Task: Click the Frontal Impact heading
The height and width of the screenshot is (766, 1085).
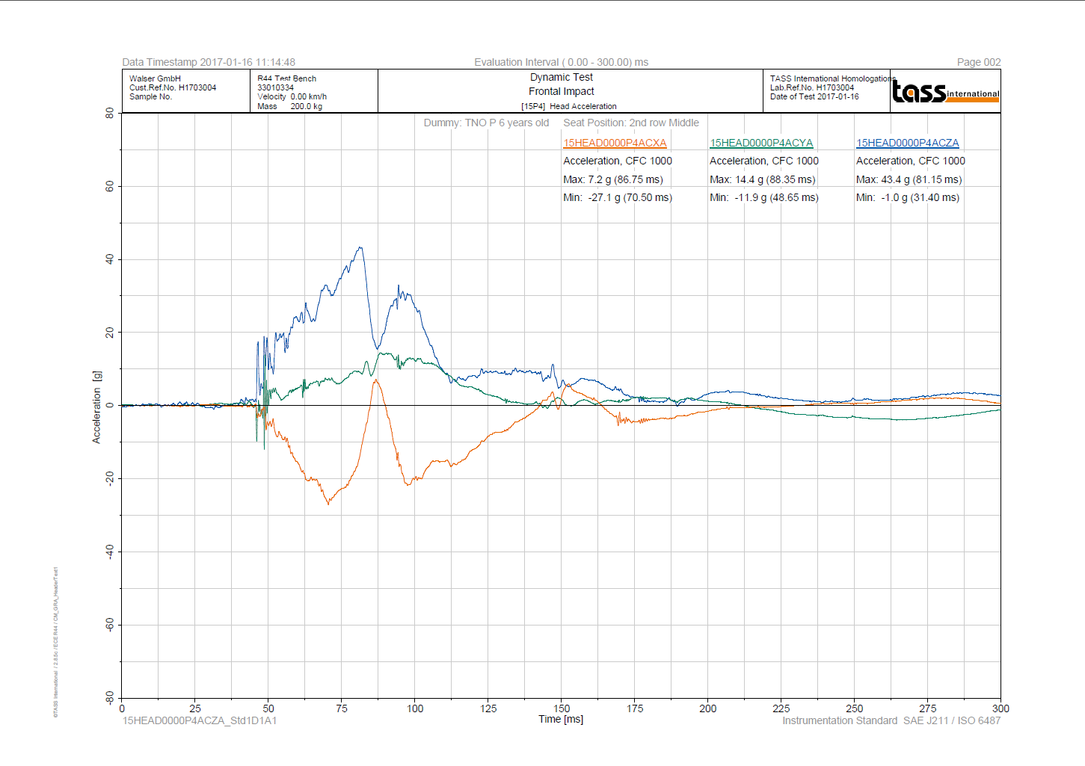Action: (562, 91)
